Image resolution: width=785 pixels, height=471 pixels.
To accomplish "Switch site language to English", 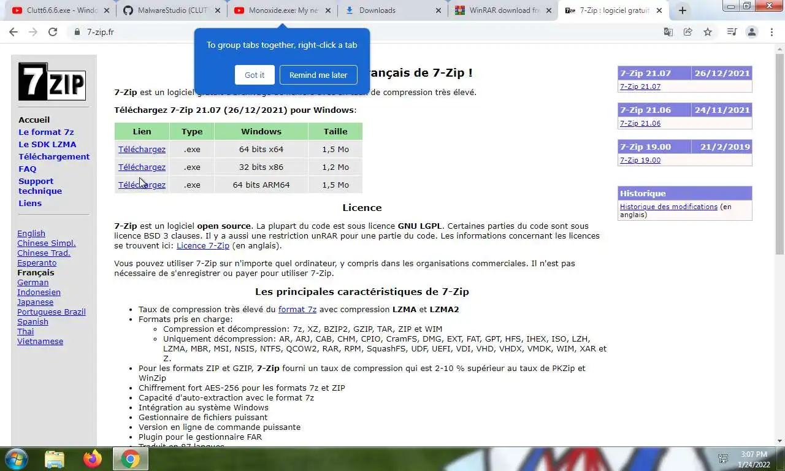I will click(31, 233).
